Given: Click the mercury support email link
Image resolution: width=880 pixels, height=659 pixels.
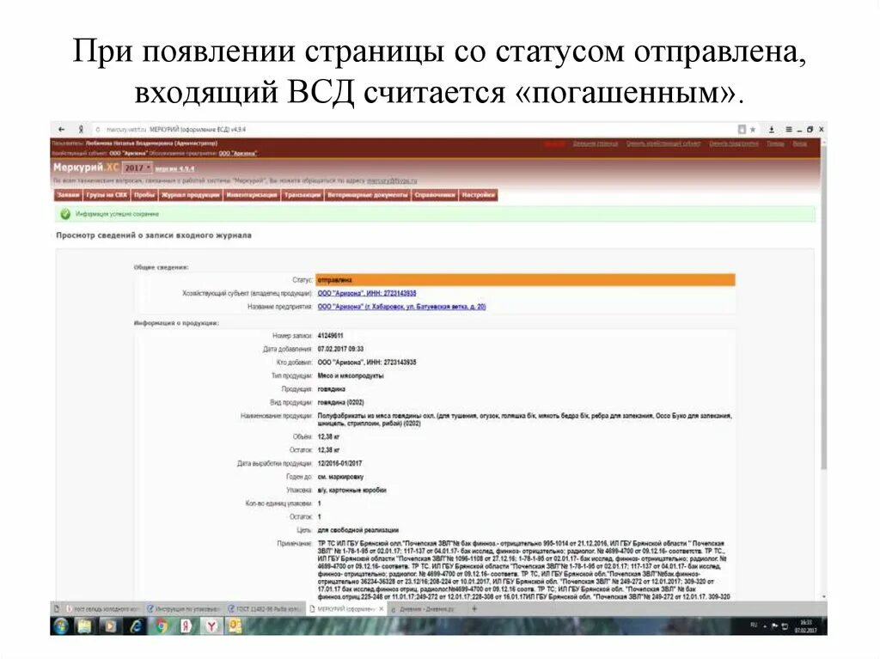Looking at the screenshot, I should coord(392,180).
